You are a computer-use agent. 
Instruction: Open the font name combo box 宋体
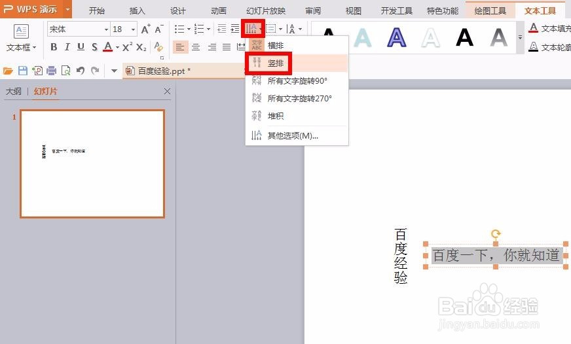pos(79,29)
